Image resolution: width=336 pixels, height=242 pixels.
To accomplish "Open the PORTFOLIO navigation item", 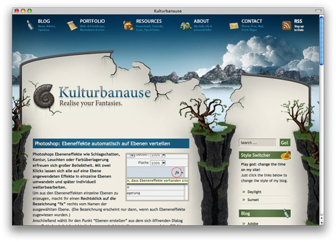I will (92, 21).
